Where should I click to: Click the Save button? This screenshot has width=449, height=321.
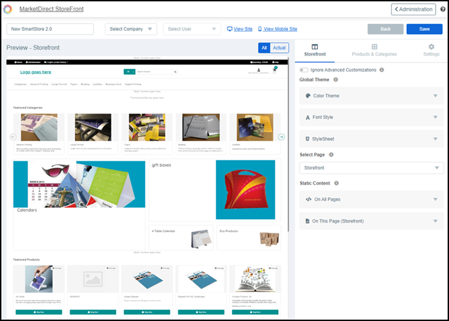(423, 29)
